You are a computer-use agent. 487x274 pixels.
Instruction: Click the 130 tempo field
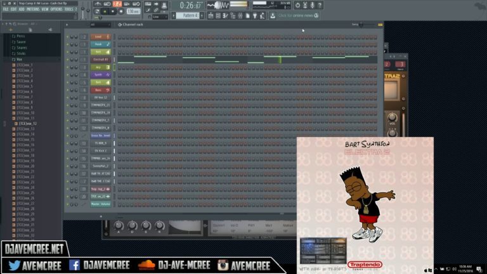(x=133, y=11)
